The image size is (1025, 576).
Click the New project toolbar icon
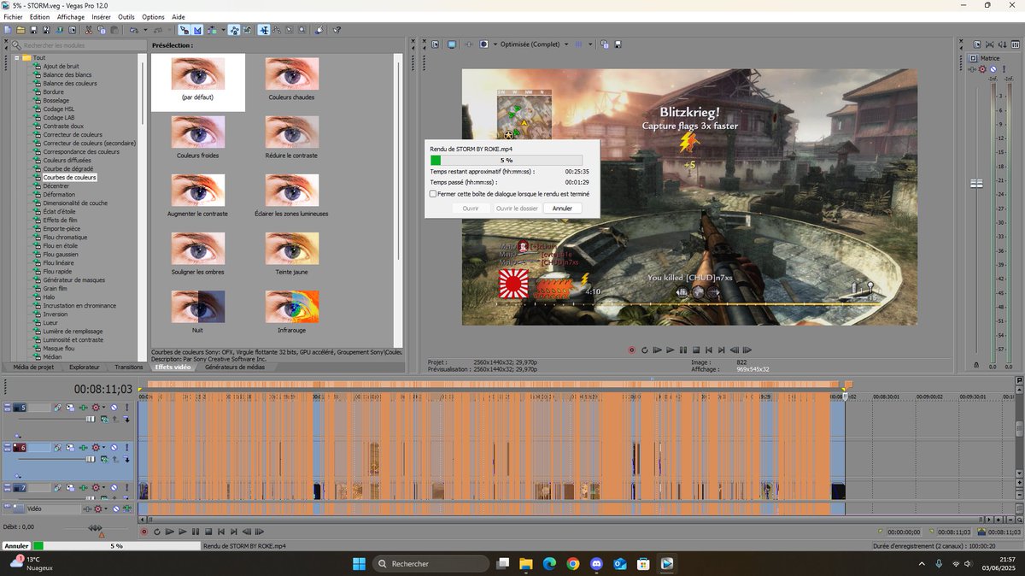click(7, 30)
